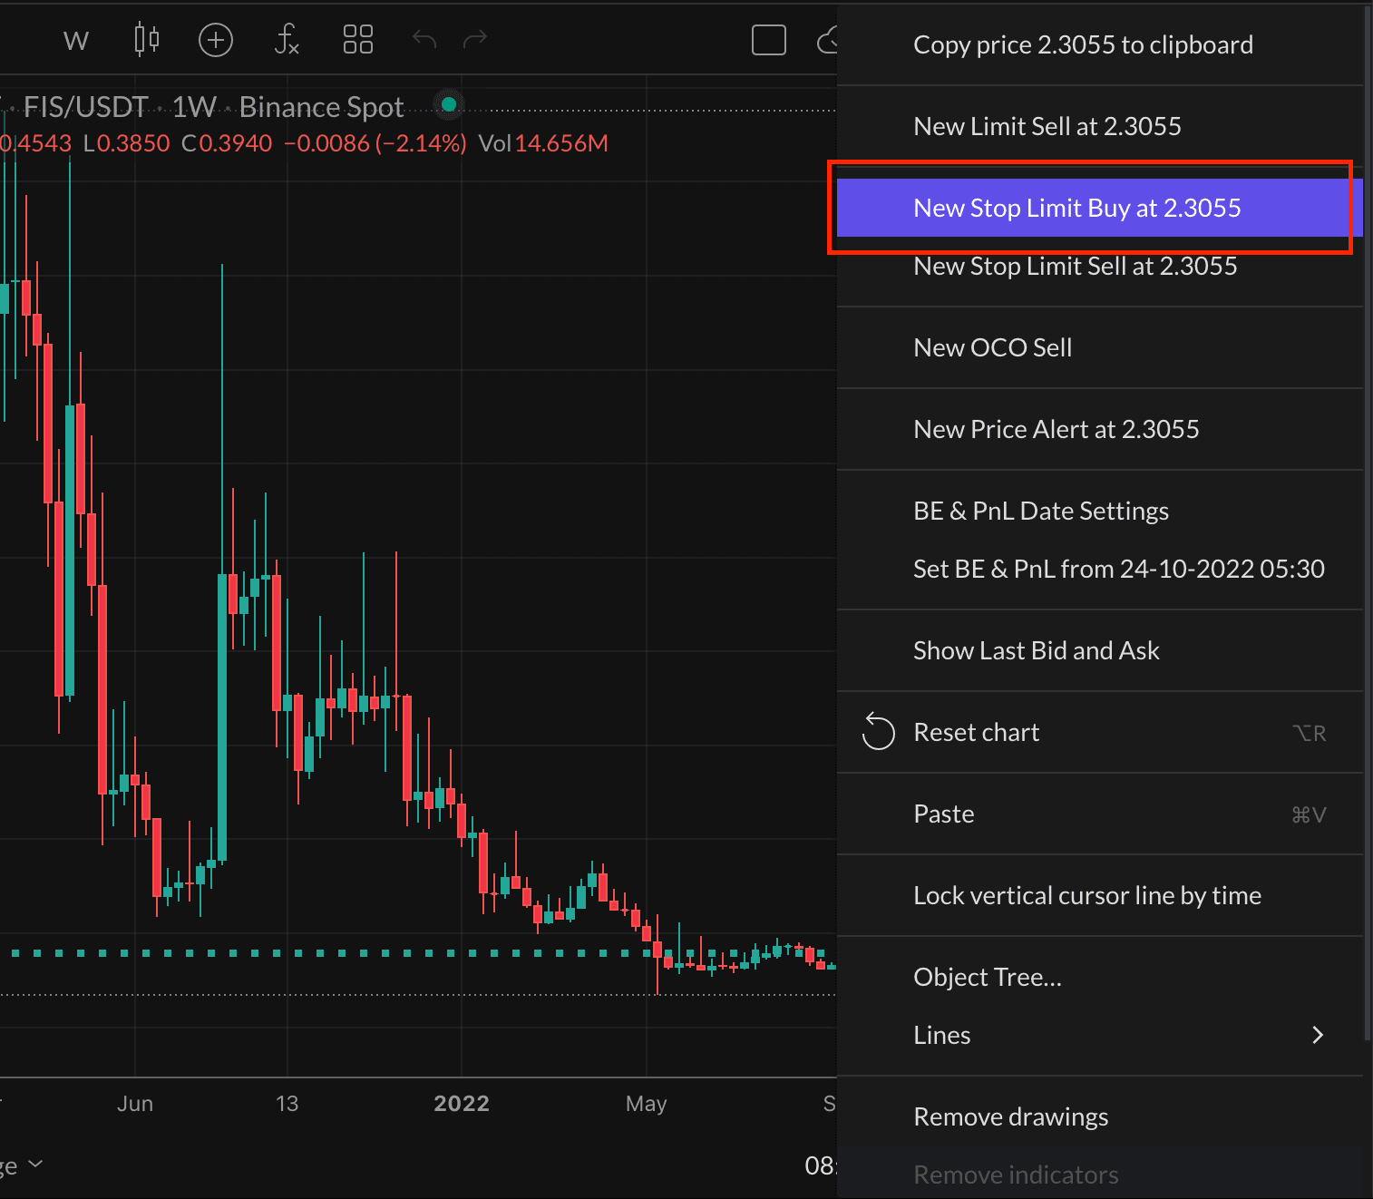Select New Stop Limit Buy at 2.3055
Image resolution: width=1373 pixels, height=1199 pixels.
point(1100,208)
